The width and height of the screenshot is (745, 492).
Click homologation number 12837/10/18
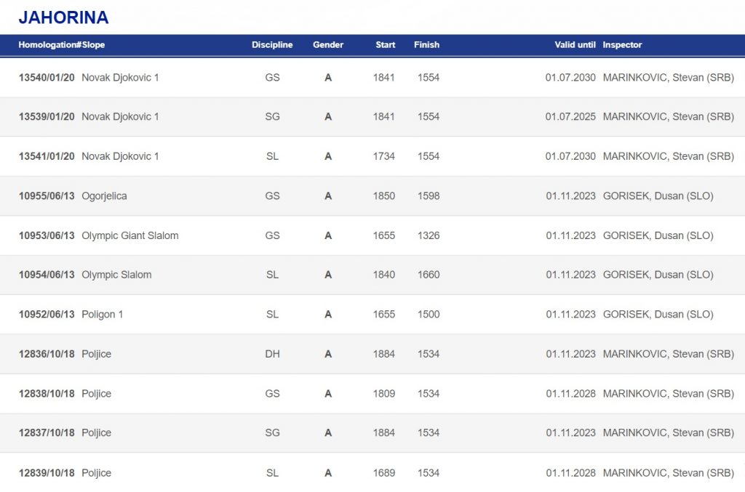[x=47, y=433]
